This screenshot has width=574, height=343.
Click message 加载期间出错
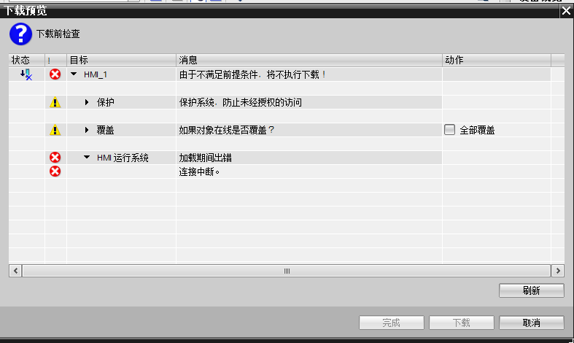click(206, 158)
